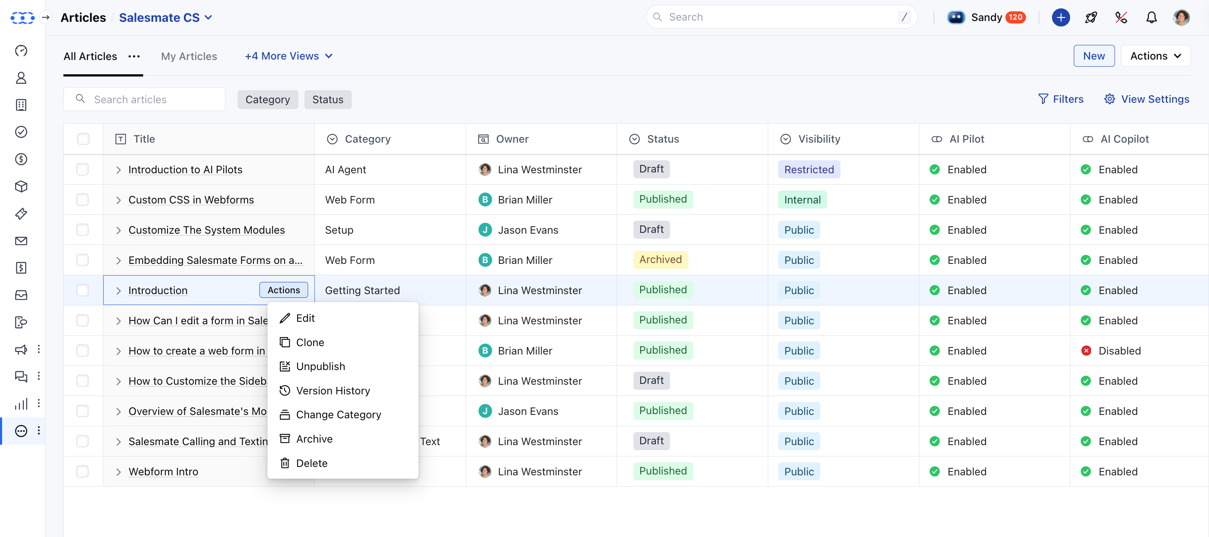Open the Companies building icon in sidebar
The height and width of the screenshot is (537, 1209).
[x=21, y=105]
